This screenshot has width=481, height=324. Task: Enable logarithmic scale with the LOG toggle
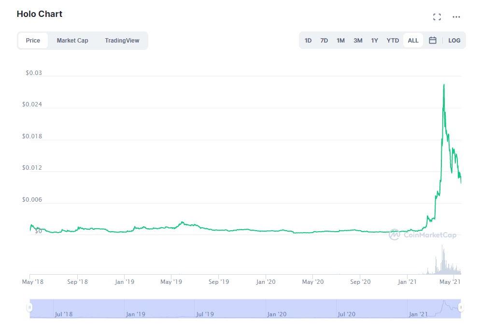pos(454,40)
